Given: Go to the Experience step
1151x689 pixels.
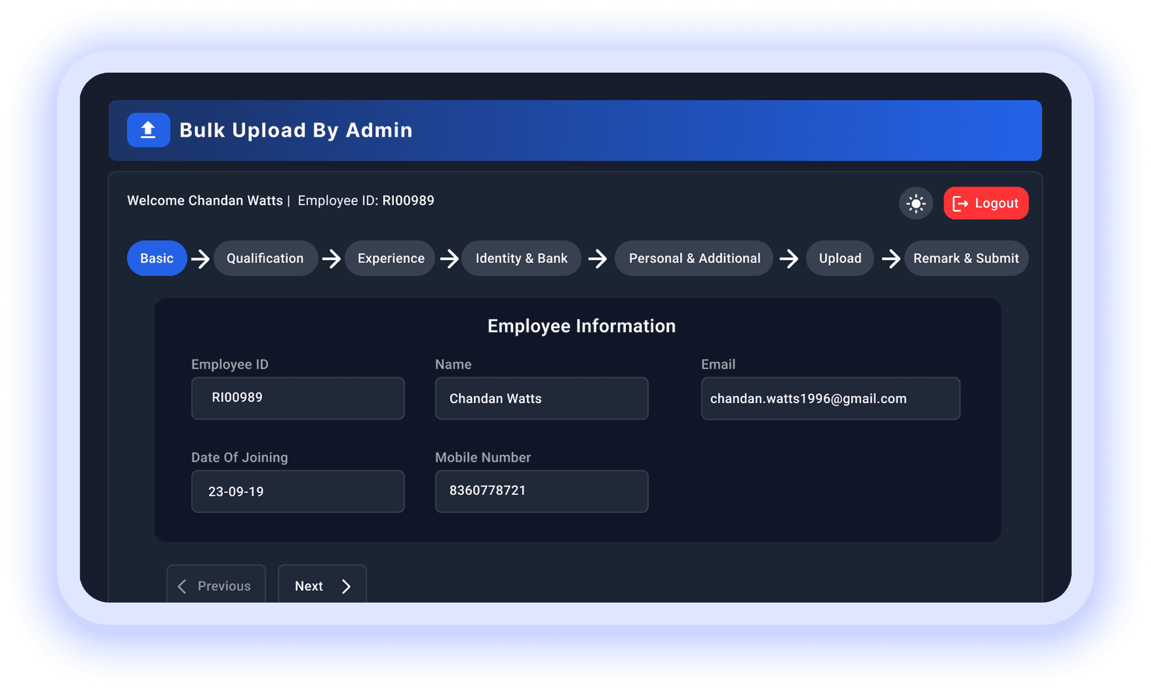Looking at the screenshot, I should click(390, 258).
